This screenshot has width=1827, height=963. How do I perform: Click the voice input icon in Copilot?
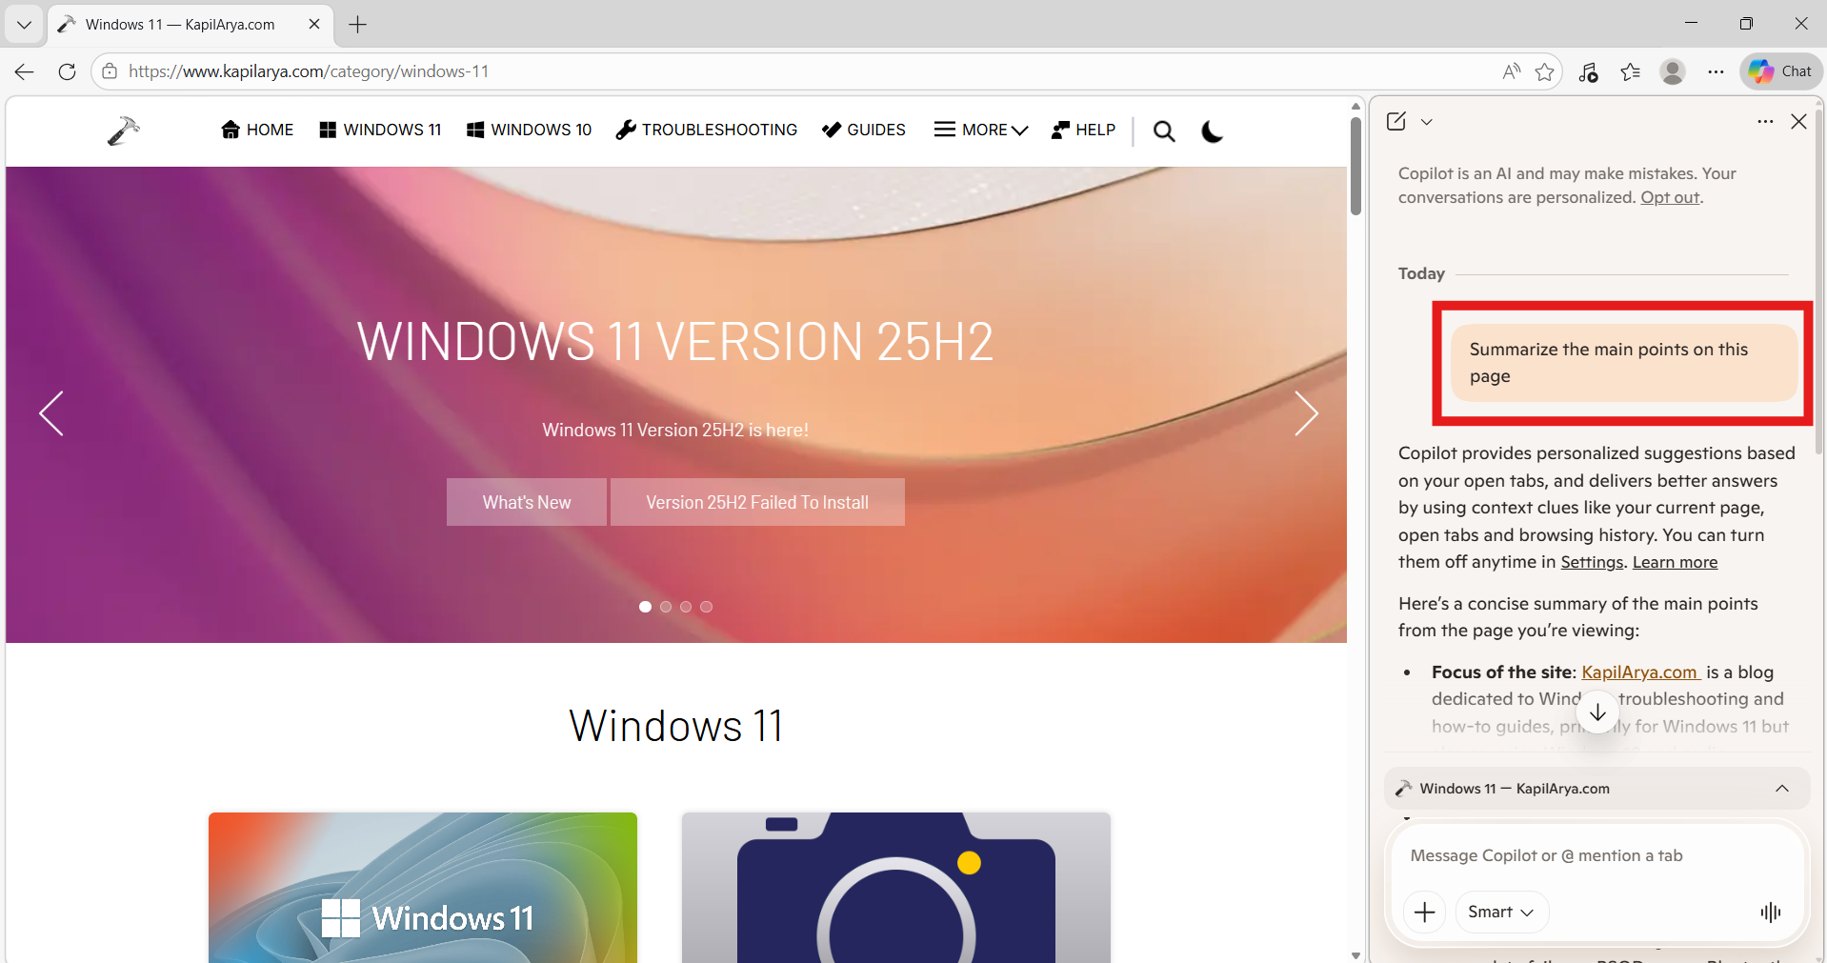(1770, 912)
